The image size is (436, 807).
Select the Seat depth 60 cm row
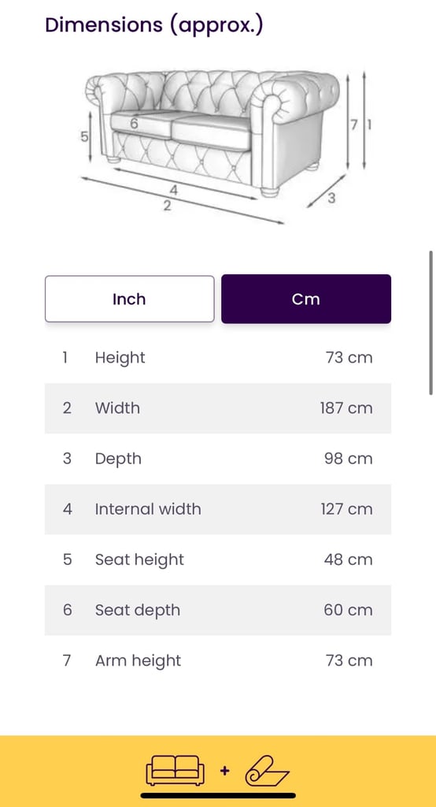[218, 610]
